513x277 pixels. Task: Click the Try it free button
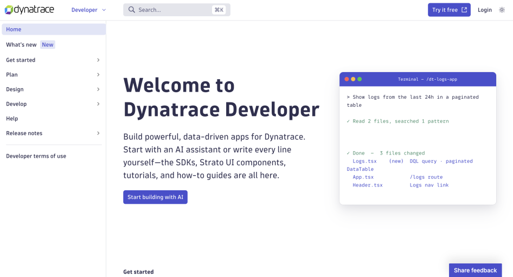click(449, 10)
